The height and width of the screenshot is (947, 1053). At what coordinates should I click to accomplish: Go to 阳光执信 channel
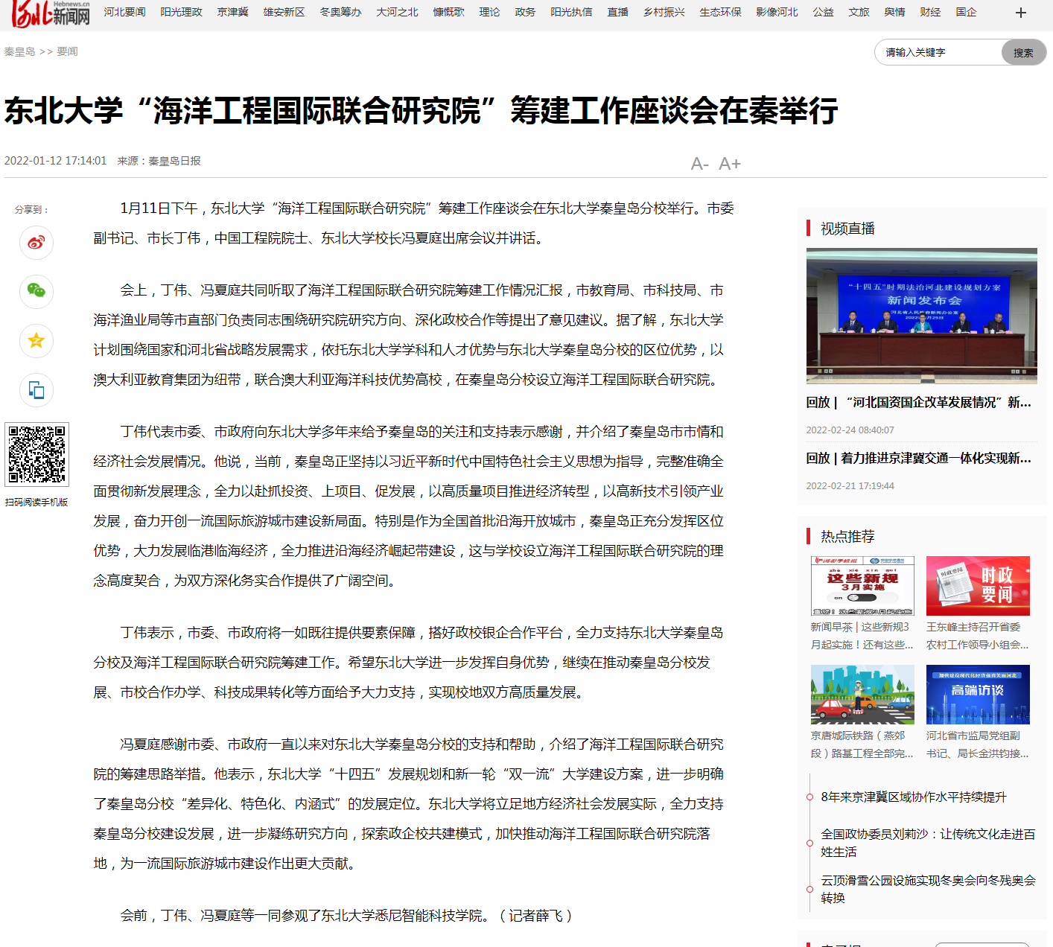(x=572, y=13)
